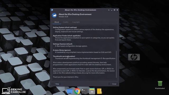Click the A menu library (garcon) heading
This screenshot has width=169, height=95.
point(62,50)
